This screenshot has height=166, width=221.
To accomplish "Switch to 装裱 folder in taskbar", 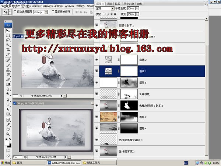I will pyautogui.click(x=29, y=163).
